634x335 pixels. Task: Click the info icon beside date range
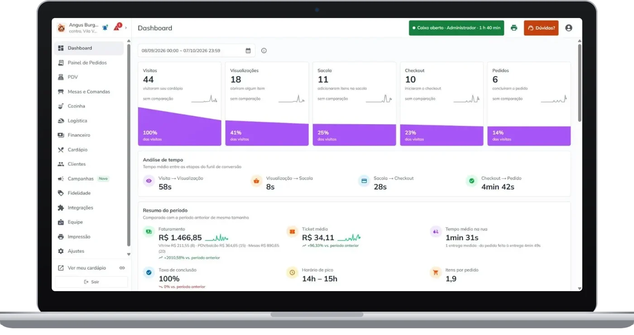coord(264,51)
